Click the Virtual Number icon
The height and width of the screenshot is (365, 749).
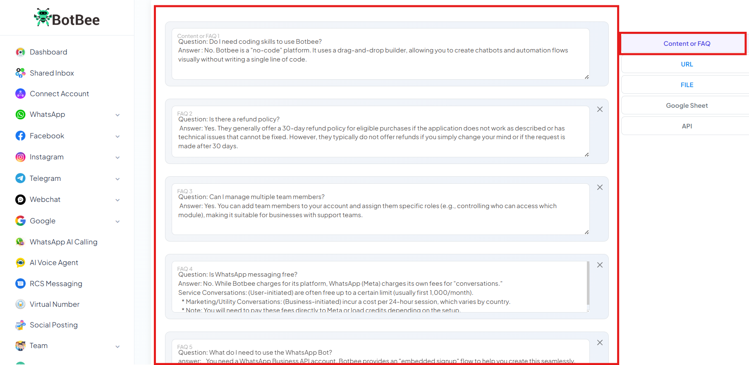[x=20, y=304]
